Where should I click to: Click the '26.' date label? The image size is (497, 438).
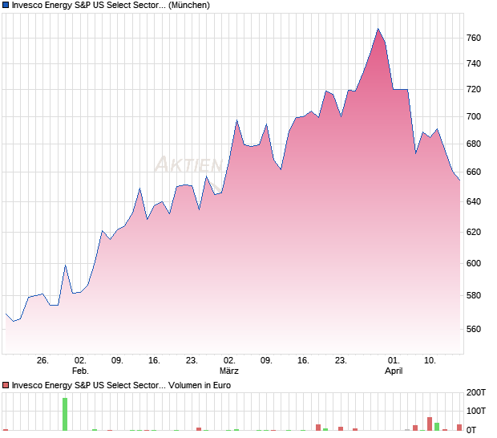(42, 361)
